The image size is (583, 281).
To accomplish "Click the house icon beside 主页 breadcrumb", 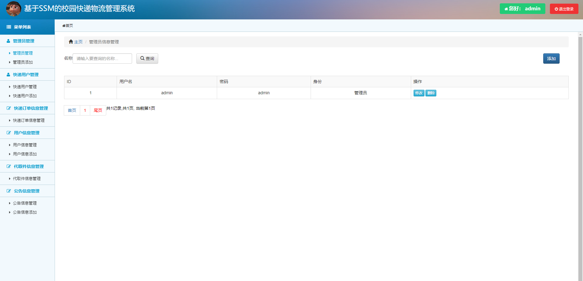I will point(71,42).
